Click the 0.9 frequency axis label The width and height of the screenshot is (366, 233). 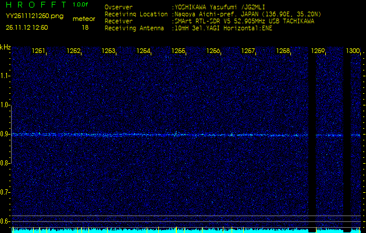pyautogui.click(x=5, y=135)
